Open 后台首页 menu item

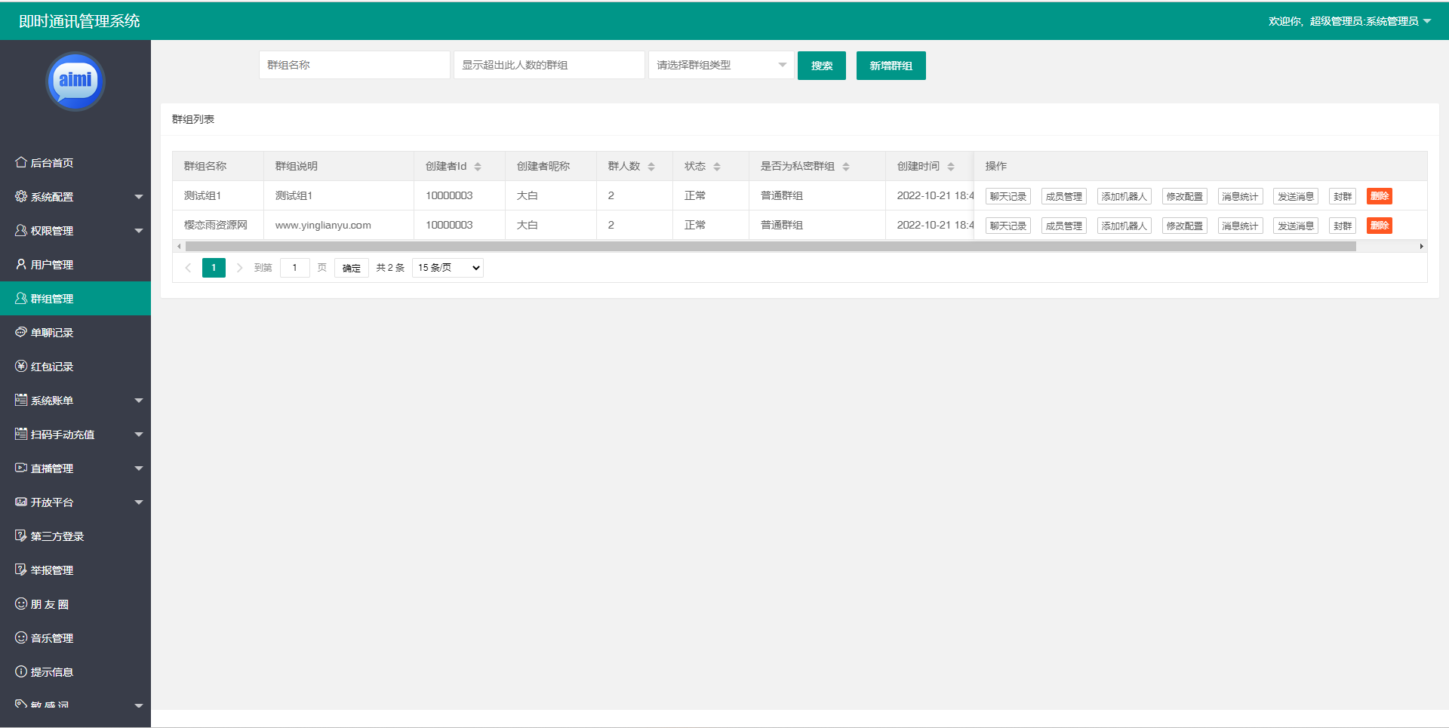(x=75, y=162)
